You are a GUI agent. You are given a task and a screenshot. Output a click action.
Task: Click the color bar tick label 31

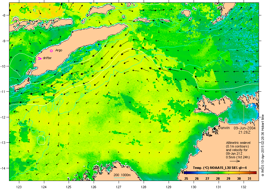pyautogui.click(x=249, y=179)
